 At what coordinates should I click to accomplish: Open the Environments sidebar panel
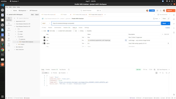[x=9, y=24]
